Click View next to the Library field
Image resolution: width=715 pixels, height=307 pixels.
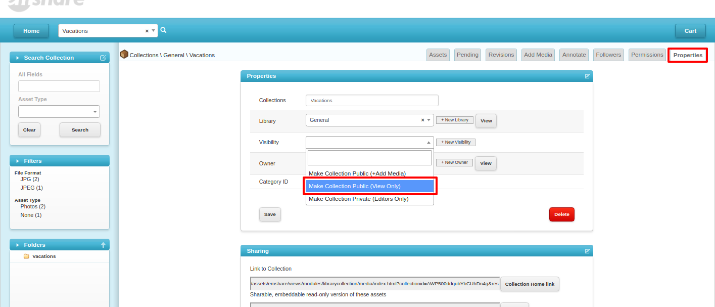pyautogui.click(x=486, y=121)
